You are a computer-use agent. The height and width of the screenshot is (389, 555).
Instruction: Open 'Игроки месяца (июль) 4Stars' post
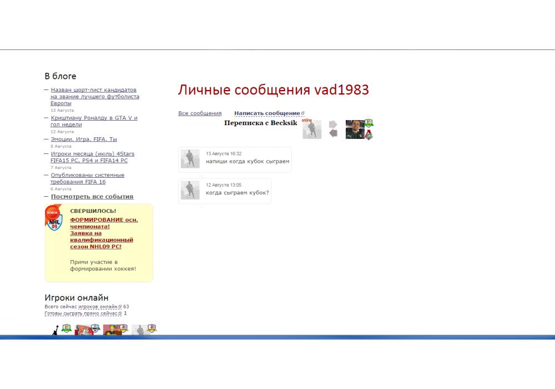[92, 157]
